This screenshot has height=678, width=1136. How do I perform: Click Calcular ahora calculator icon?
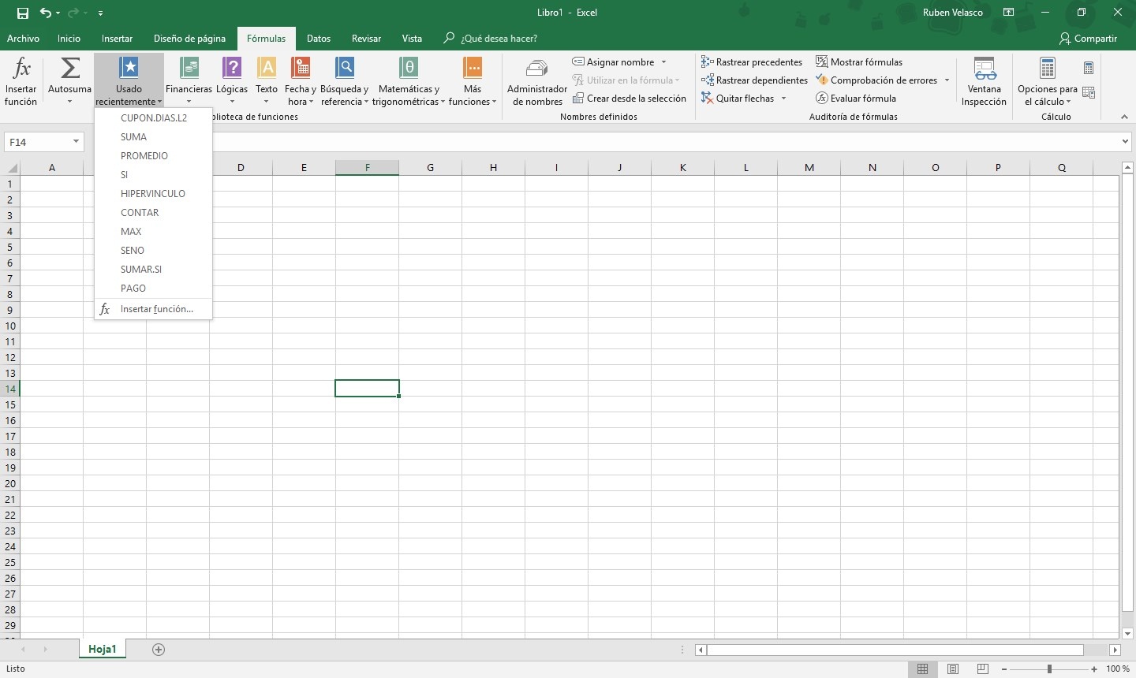1089,69
